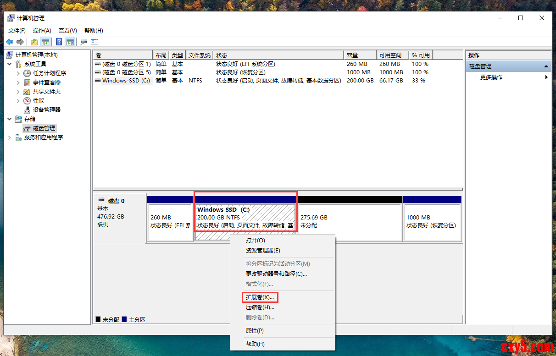Select the 275.69 GB unallocated partition block
This screenshot has width=556, height=356.
click(x=350, y=222)
